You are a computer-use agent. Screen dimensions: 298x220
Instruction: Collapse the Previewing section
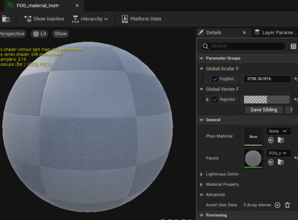click(201, 215)
